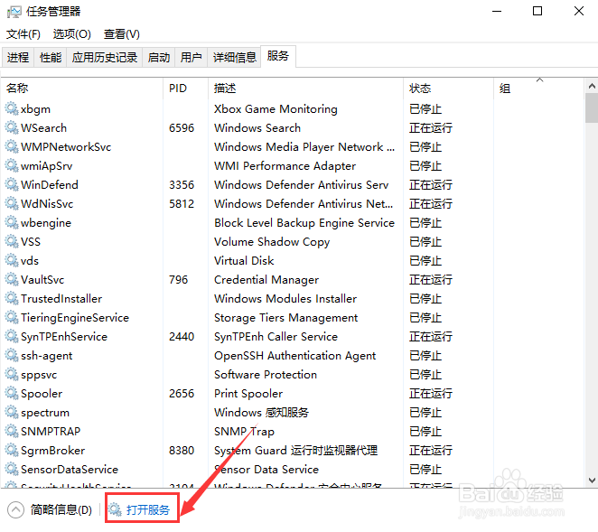
Task: Click the 已停止 status of xbgm
Action: pyautogui.click(x=425, y=109)
